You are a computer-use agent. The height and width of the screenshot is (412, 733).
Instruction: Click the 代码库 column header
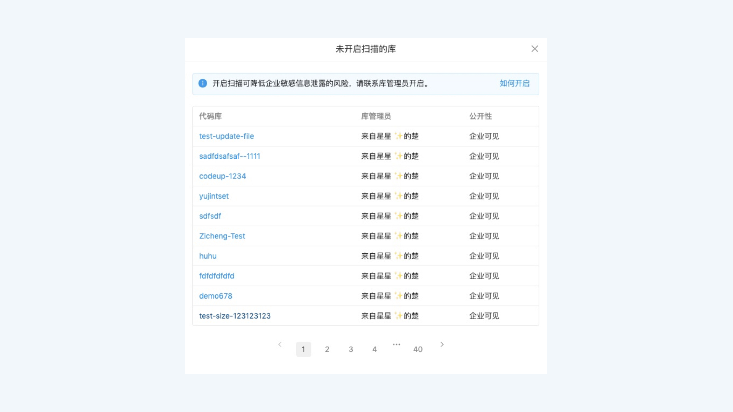point(210,116)
